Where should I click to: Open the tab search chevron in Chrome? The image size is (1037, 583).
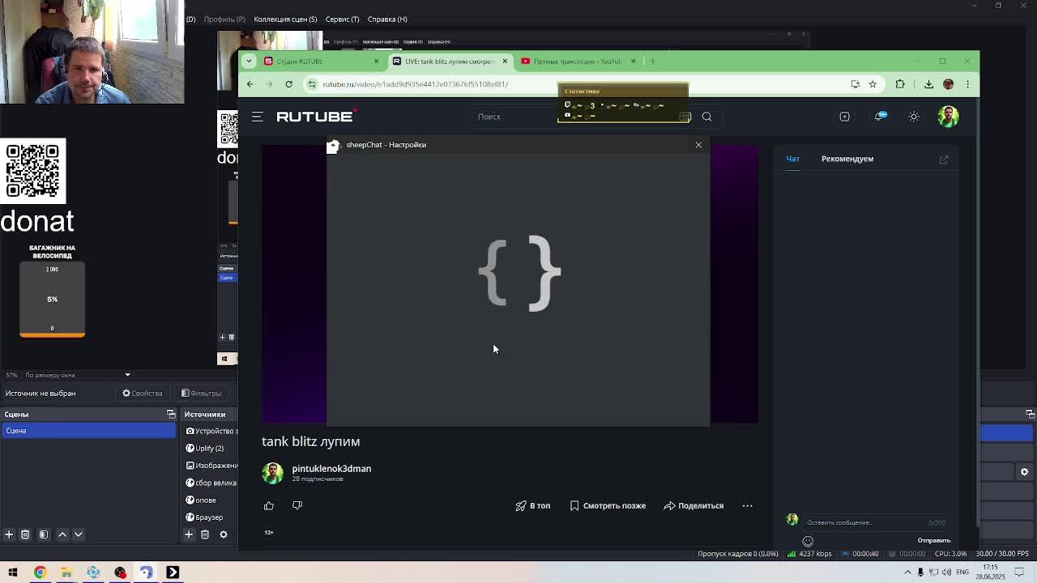tap(250, 62)
